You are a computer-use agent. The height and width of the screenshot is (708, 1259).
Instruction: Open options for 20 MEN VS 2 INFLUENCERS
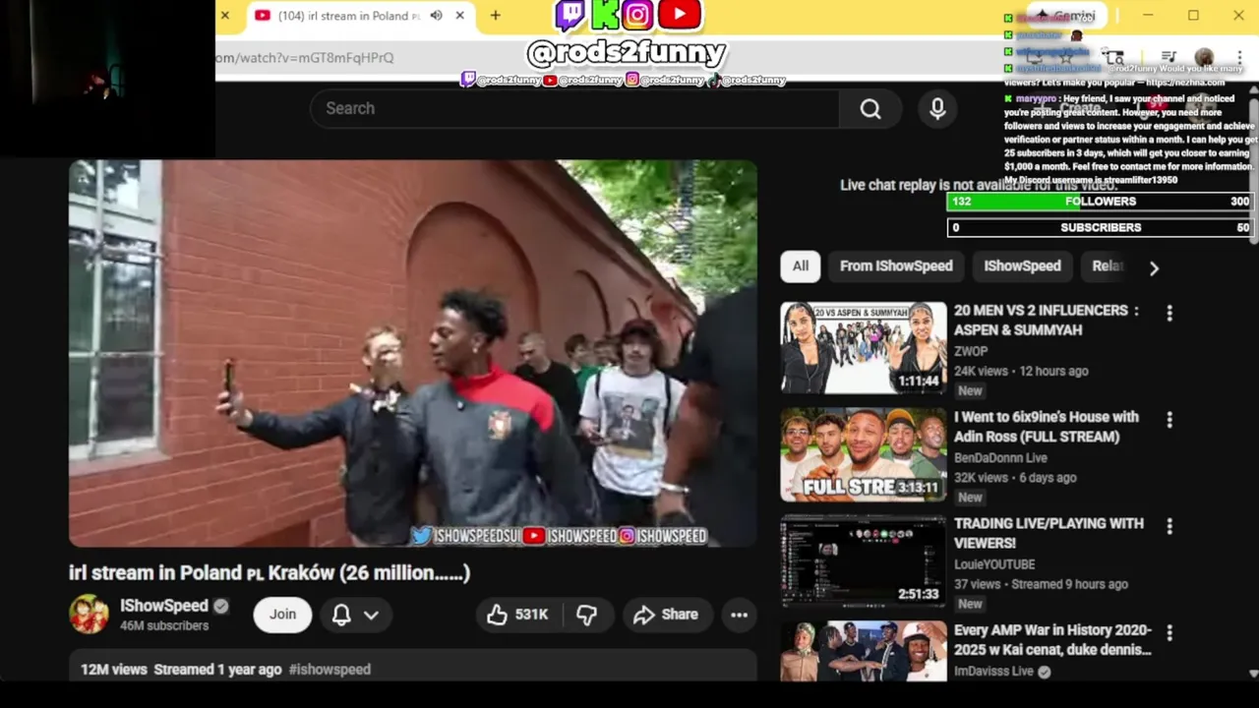pos(1169,313)
